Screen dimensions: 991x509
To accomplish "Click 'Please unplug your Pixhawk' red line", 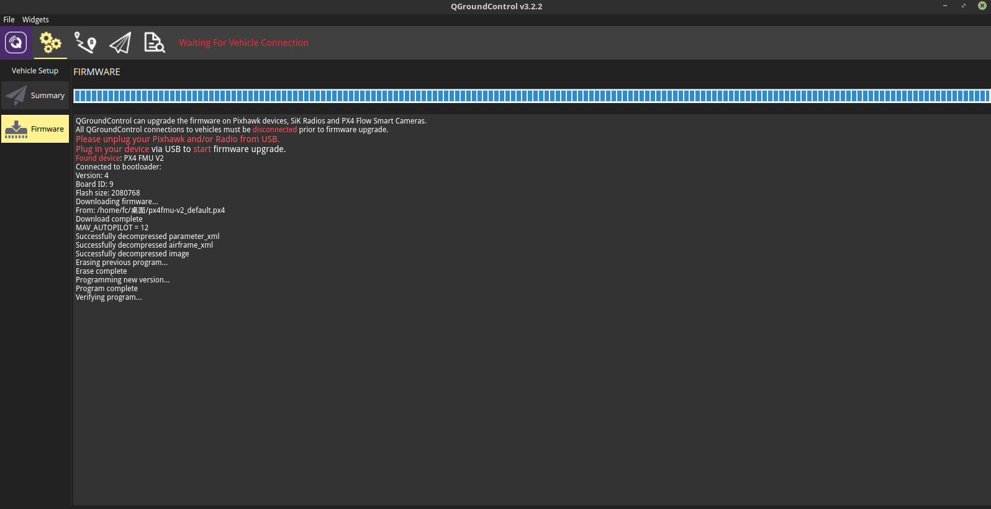I will tap(178, 139).
